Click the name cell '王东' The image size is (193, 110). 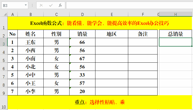coord(30,42)
